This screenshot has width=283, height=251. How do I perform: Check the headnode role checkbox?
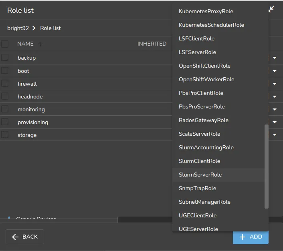pos(5,96)
